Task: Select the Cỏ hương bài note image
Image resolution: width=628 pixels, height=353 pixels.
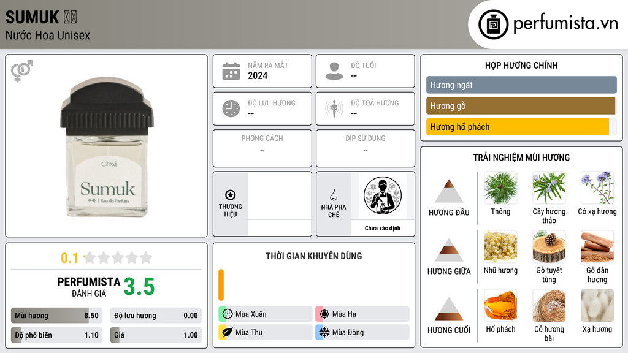Action: click(x=549, y=306)
